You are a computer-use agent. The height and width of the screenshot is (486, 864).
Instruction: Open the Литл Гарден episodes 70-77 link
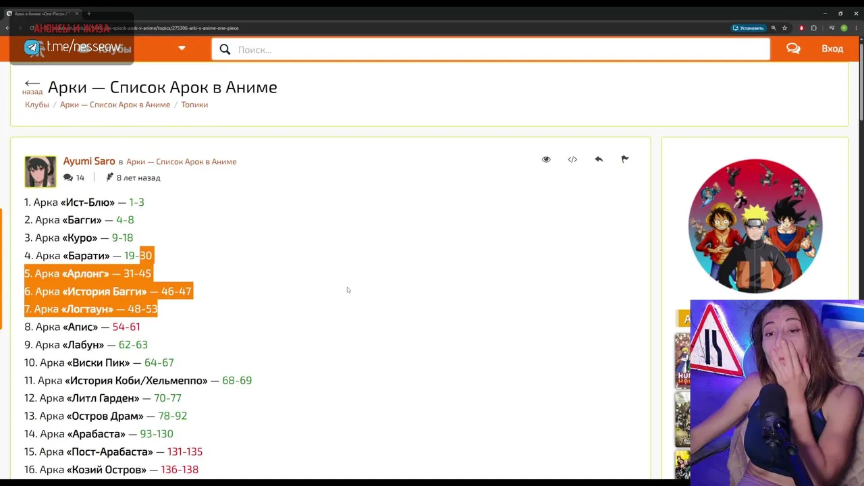(167, 398)
